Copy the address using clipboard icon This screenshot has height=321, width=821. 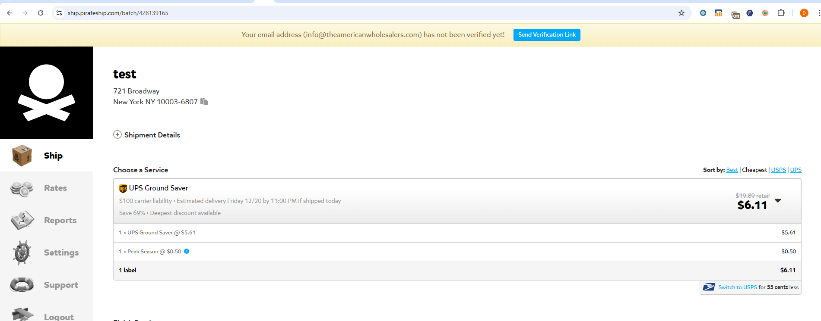click(x=204, y=102)
